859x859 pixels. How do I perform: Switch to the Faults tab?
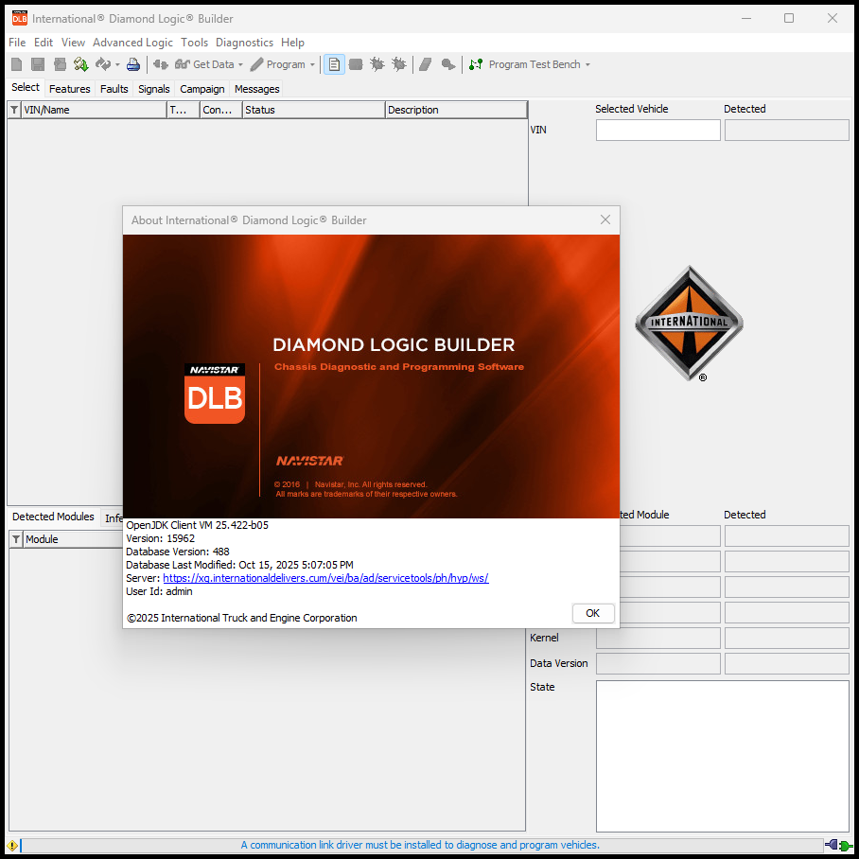114,89
